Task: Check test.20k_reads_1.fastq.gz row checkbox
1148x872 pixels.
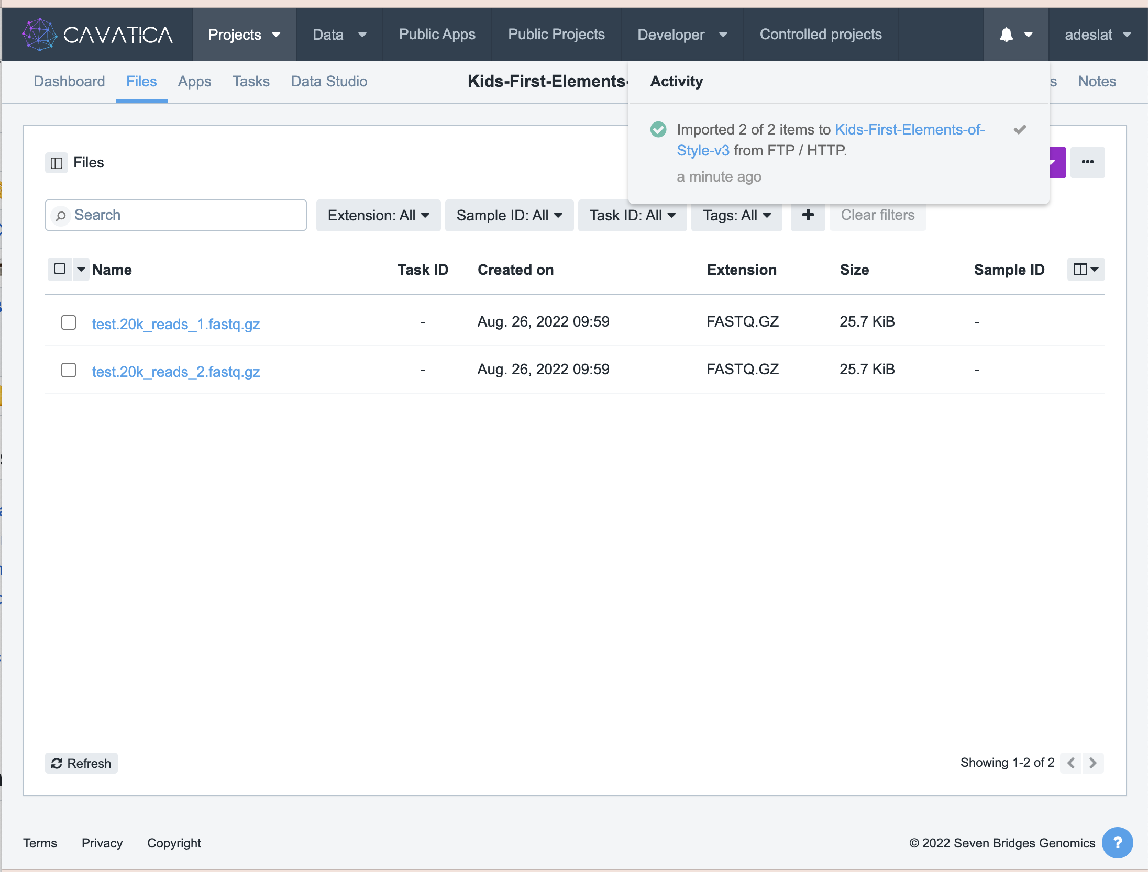Action: point(69,322)
